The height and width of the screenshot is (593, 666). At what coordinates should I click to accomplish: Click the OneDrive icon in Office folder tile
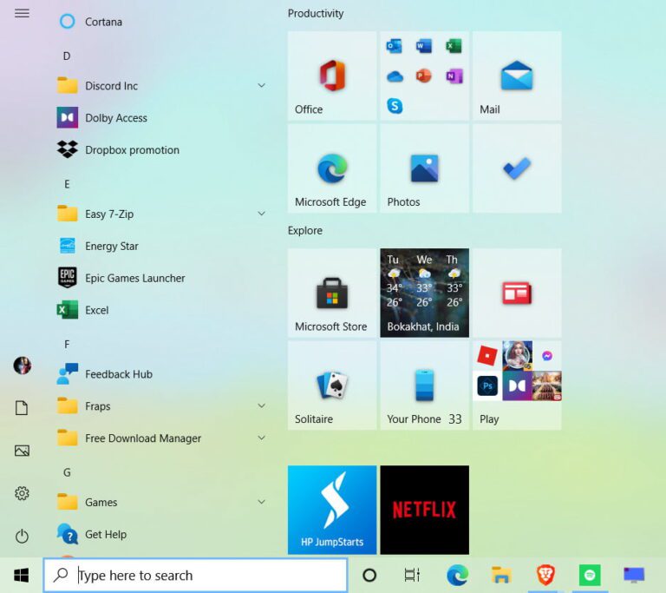pyautogui.click(x=395, y=76)
